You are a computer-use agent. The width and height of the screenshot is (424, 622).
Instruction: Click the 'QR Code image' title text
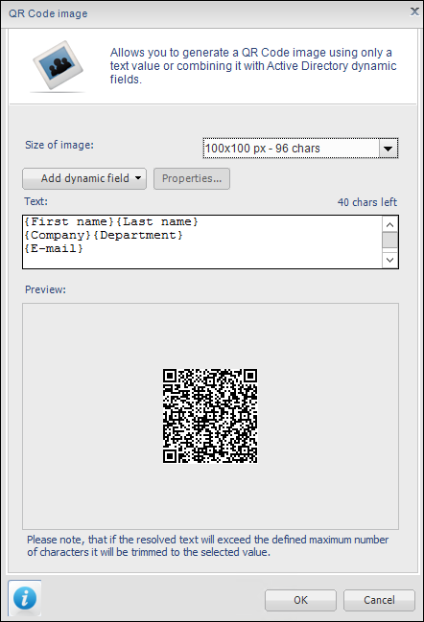pyautogui.click(x=48, y=13)
